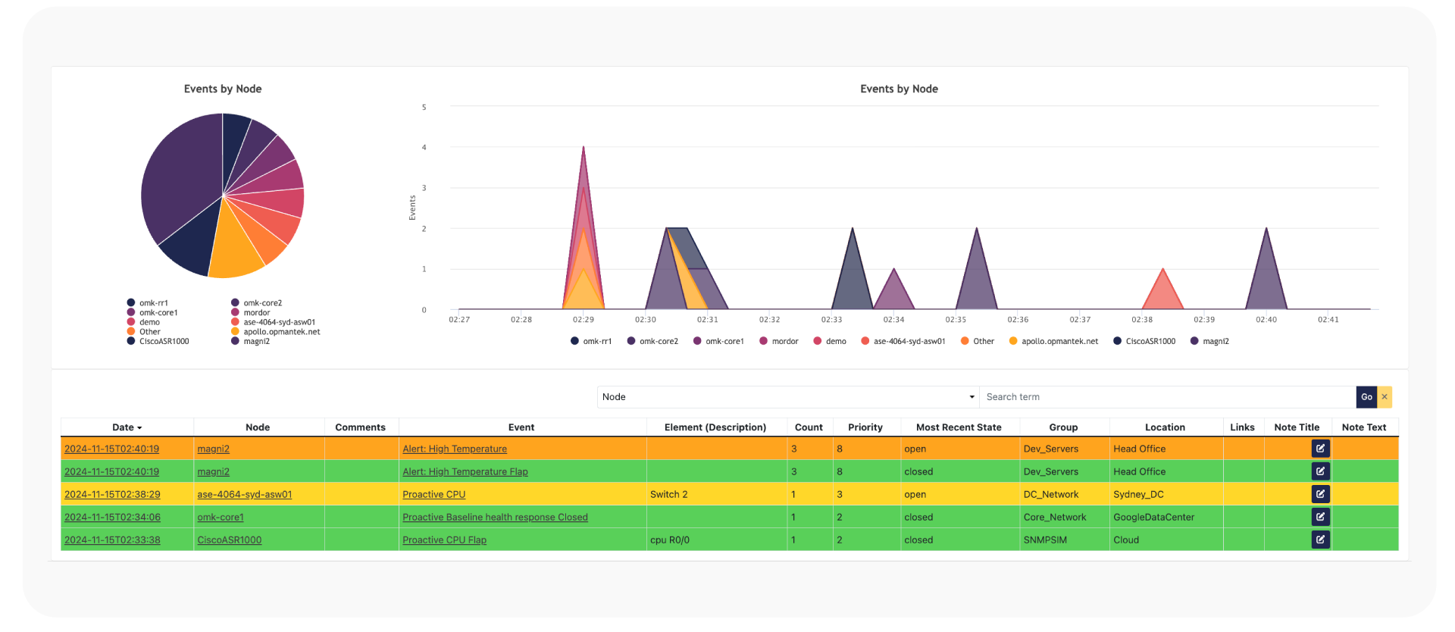Open Alert: High Temperature Flap event

(x=465, y=471)
